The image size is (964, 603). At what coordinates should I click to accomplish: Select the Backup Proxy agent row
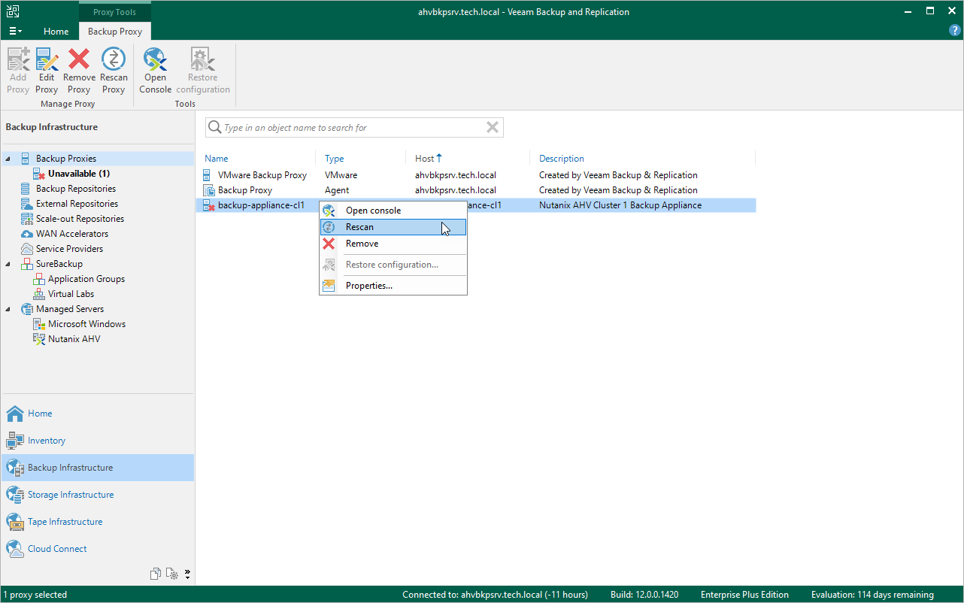point(476,190)
